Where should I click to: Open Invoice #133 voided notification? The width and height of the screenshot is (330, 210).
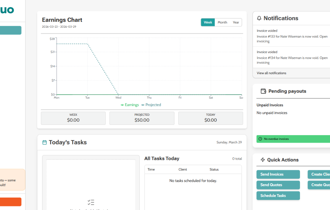[292, 36]
